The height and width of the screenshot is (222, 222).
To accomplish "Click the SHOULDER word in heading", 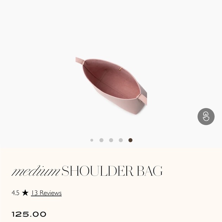I will click(98, 171).
